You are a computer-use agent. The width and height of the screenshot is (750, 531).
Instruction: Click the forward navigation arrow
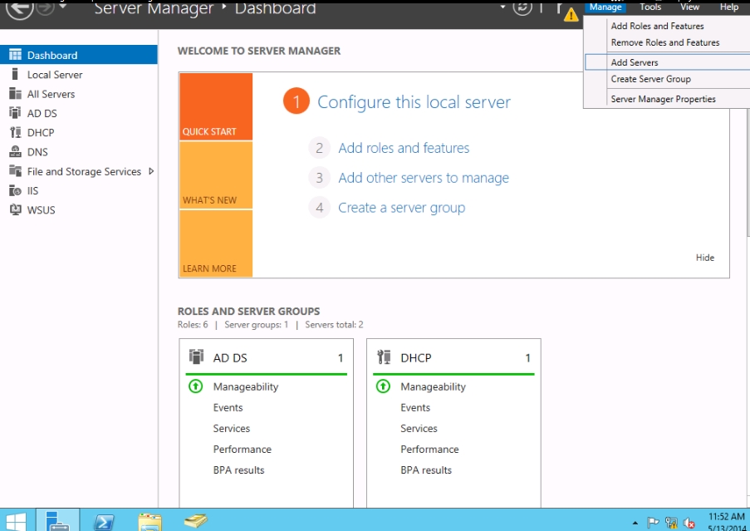[x=46, y=7]
